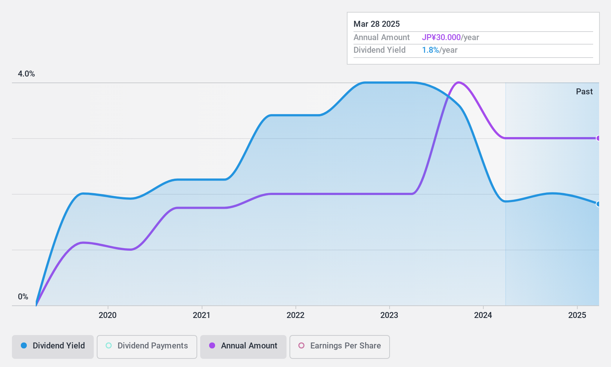Select the 2022 axis label
This screenshot has width=611, height=367.
[295, 315]
